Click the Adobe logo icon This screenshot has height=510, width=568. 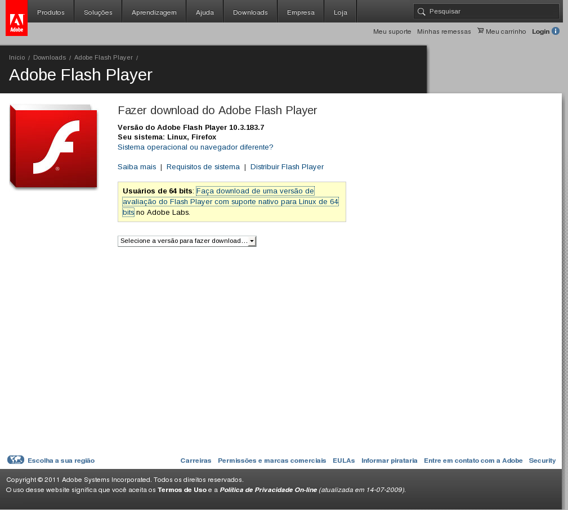pos(17,18)
